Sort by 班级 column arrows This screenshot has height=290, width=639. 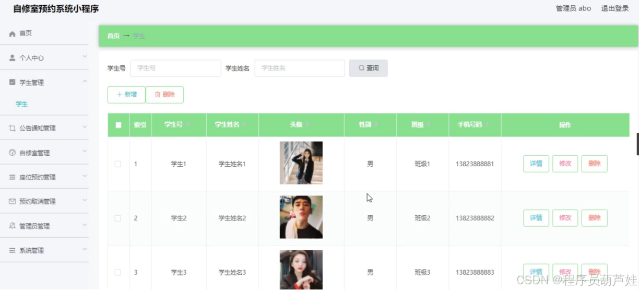click(x=429, y=125)
